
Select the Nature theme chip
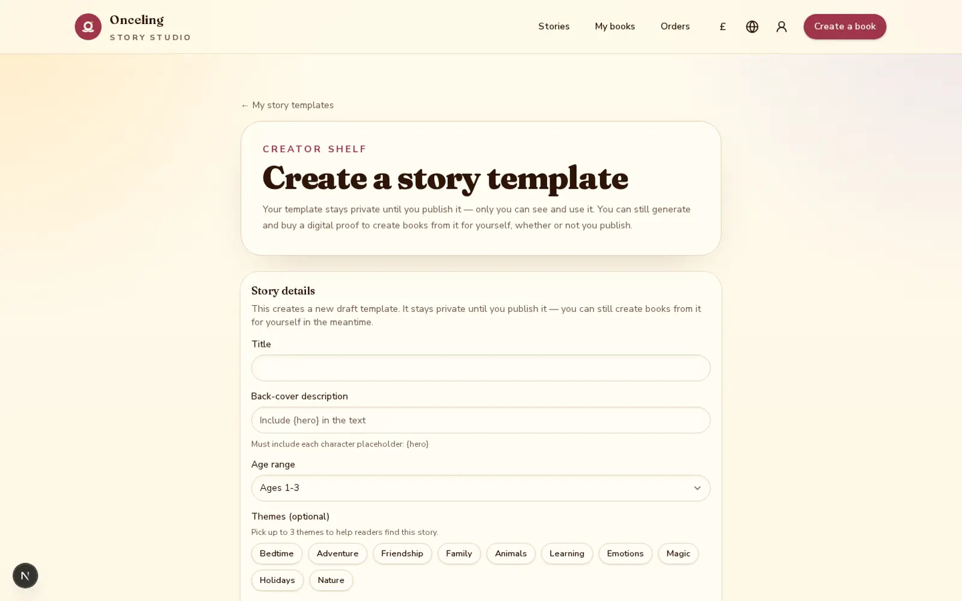[331, 580]
